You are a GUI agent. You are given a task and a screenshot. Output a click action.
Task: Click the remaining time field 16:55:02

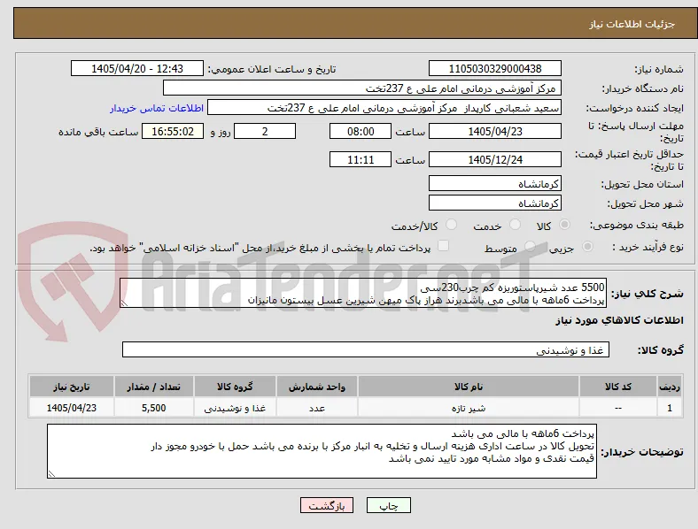click(x=173, y=131)
